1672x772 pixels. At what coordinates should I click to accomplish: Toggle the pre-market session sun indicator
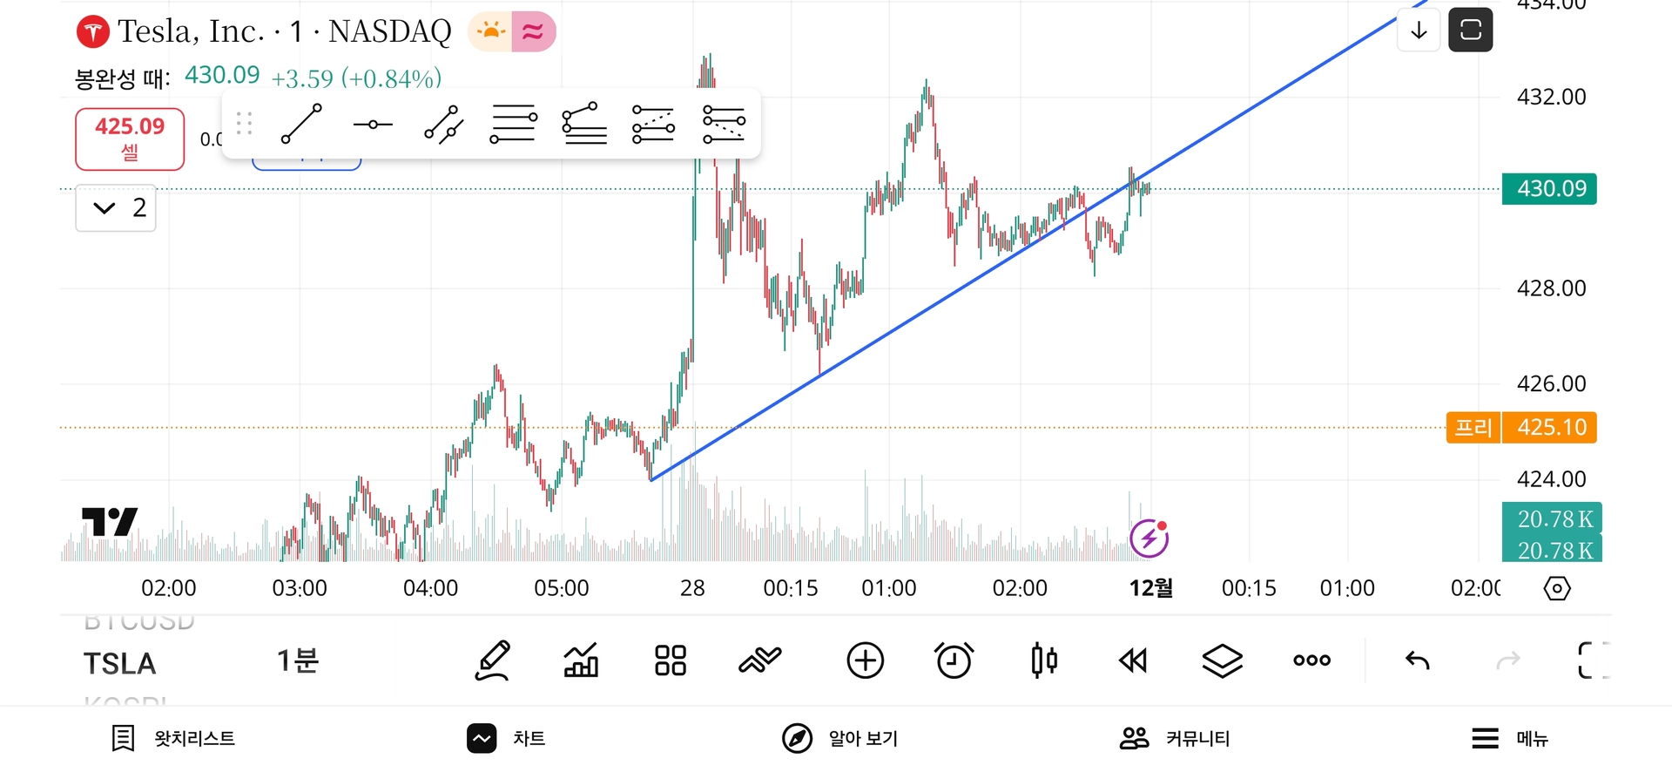[490, 32]
